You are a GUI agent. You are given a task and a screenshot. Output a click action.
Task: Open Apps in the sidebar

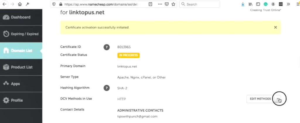click(21, 84)
